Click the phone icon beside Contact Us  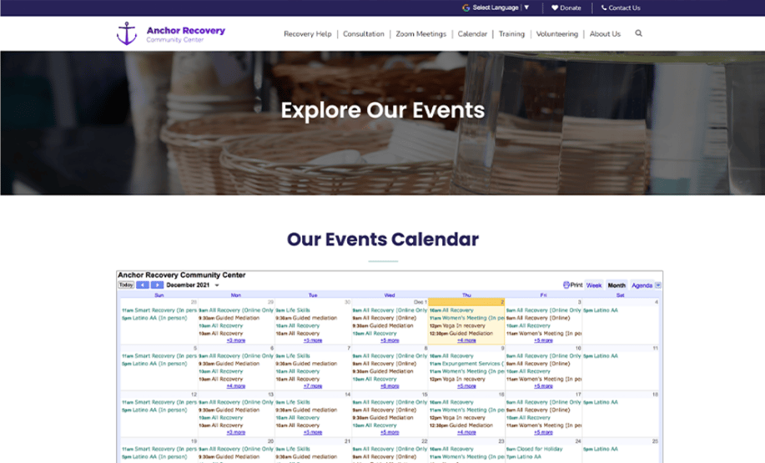[604, 8]
